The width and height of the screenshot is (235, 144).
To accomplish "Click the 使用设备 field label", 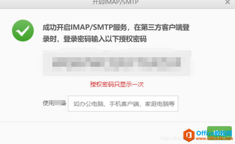I will coord(55,103).
